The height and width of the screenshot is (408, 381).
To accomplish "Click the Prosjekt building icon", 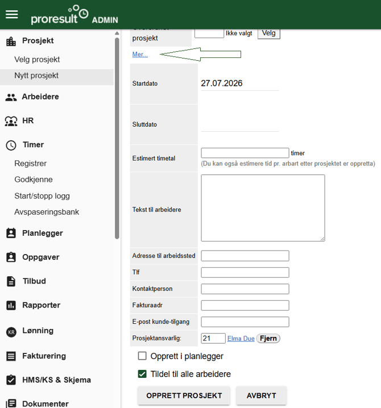I will point(11,41).
